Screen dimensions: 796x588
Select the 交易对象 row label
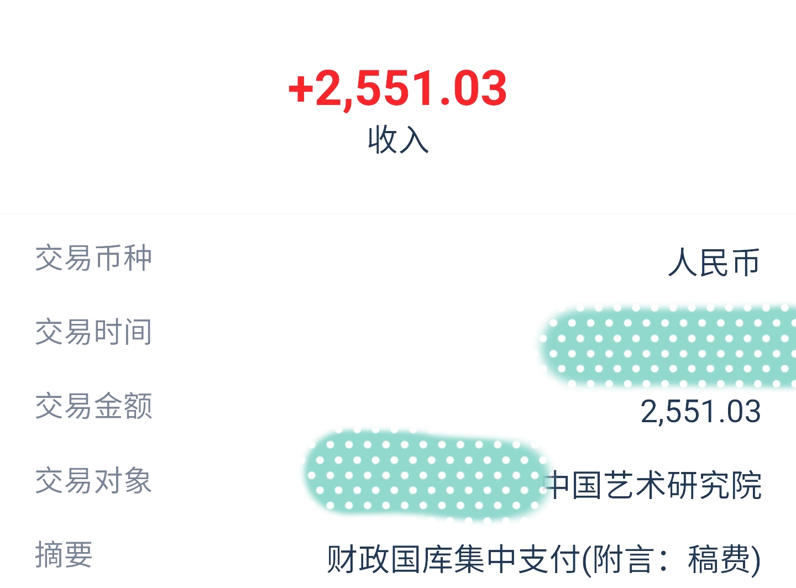(93, 480)
